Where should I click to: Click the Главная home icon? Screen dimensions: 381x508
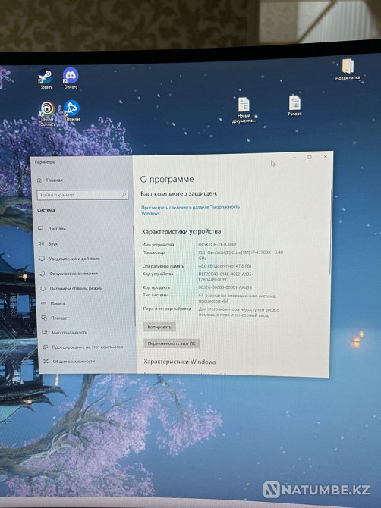[39, 180]
